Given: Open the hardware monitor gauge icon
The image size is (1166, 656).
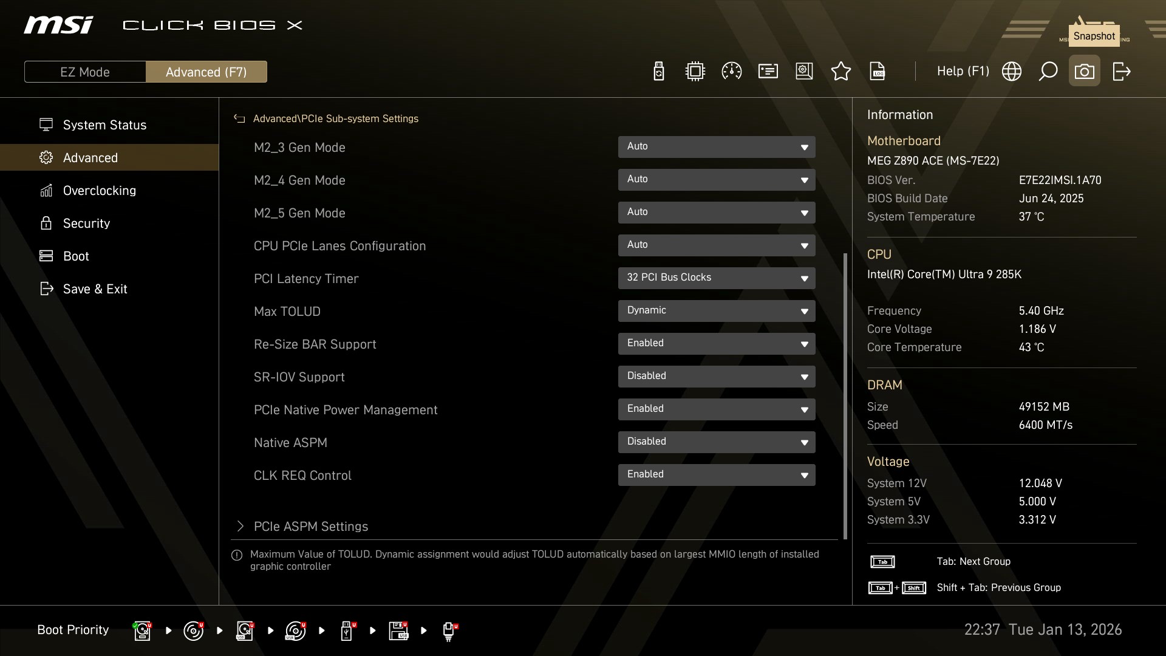Looking at the screenshot, I should point(731,72).
